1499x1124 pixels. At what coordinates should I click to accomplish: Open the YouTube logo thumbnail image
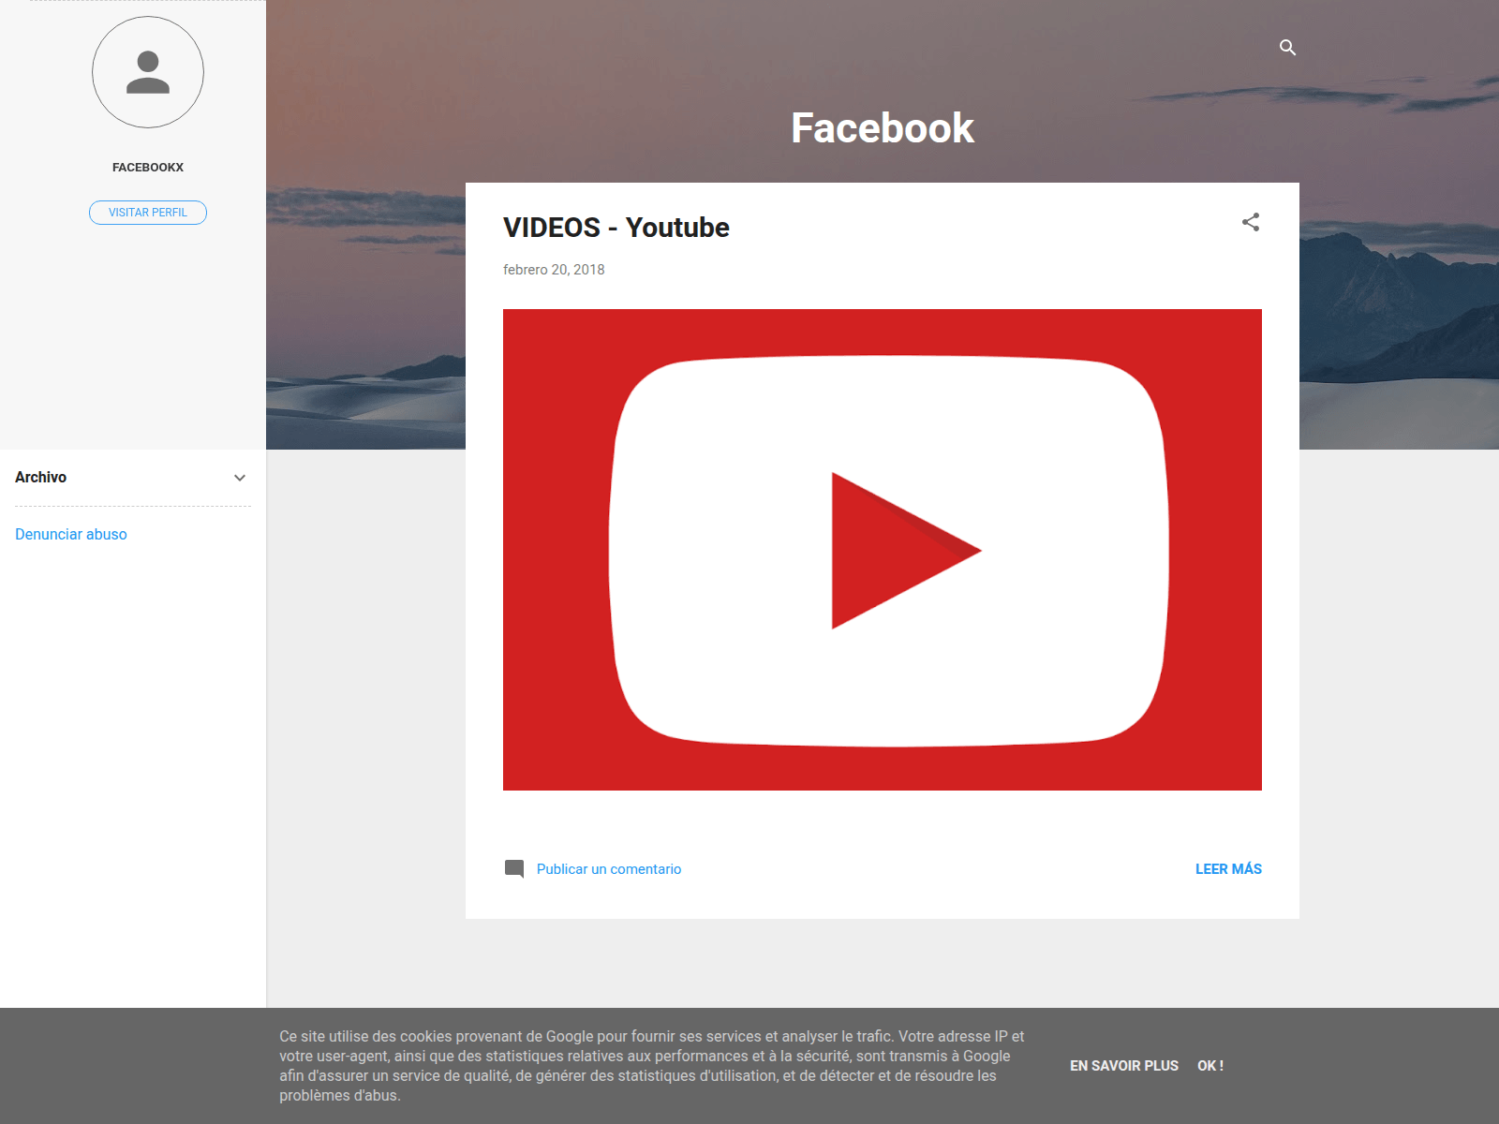tap(883, 550)
